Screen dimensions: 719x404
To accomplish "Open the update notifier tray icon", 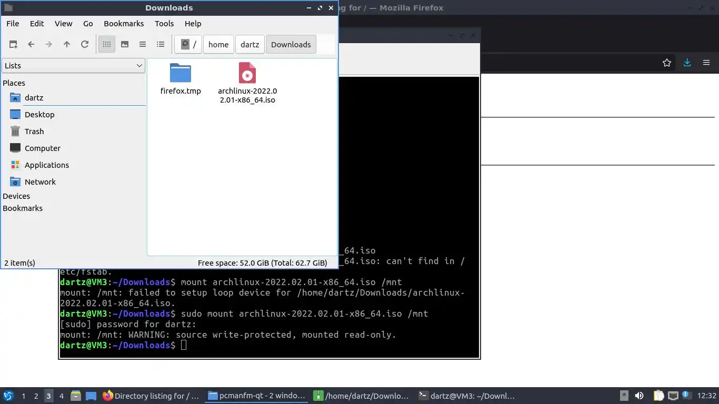I will (686, 396).
